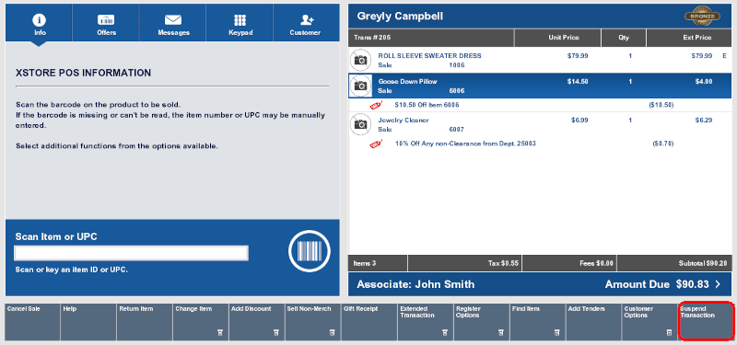Open the Register Options menu
The height and width of the screenshot is (345, 737).
click(x=481, y=322)
